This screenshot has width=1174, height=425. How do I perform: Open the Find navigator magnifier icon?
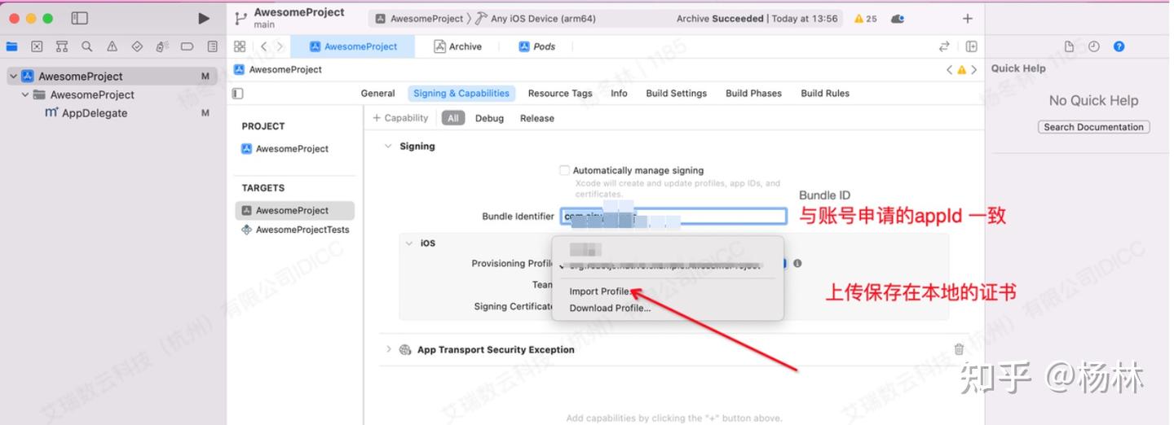pyautogui.click(x=86, y=46)
